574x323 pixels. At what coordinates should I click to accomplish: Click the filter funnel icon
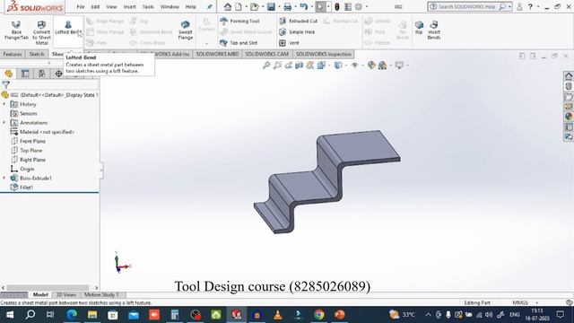(6, 84)
